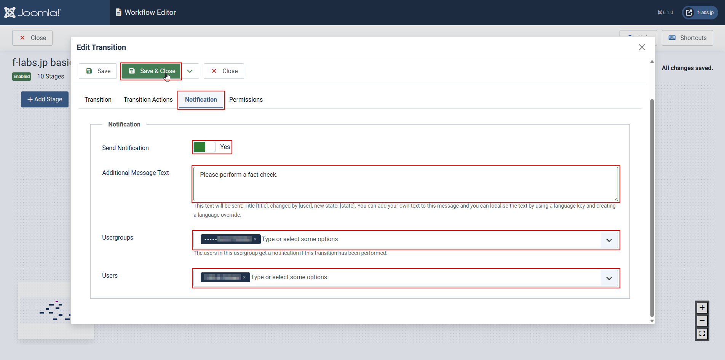Expand the Users dropdown arrow
The width and height of the screenshot is (725, 360).
click(x=609, y=278)
